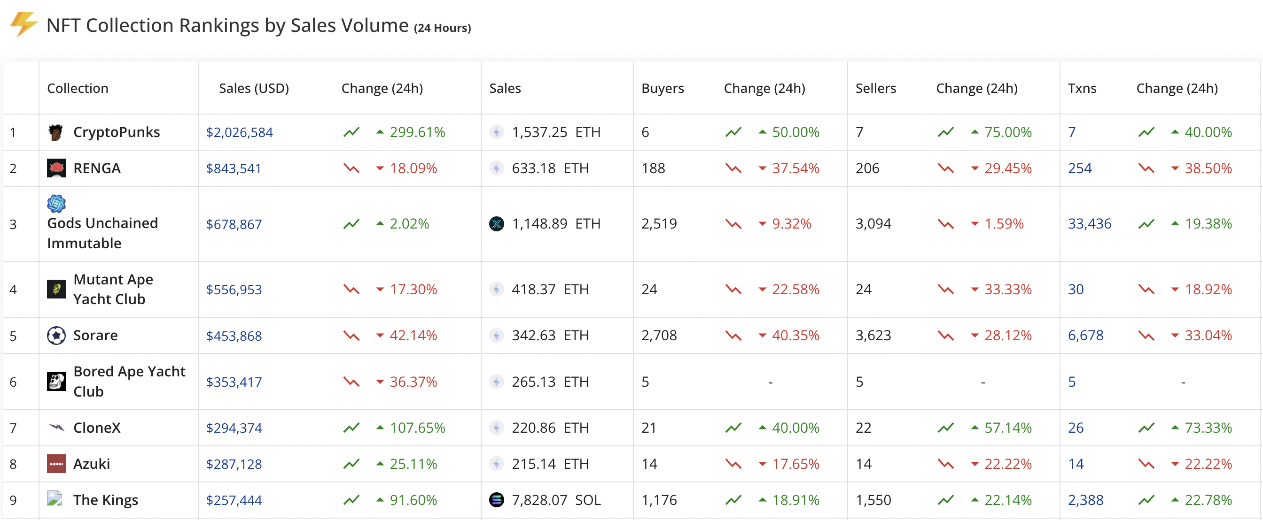The image size is (1263, 520).
Task: Open the Sorare 6,678 transactions link
Action: click(1085, 336)
